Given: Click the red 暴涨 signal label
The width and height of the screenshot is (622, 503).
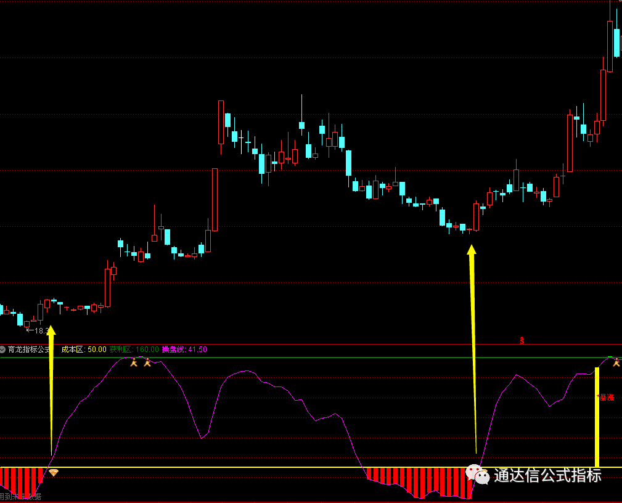Looking at the screenshot, I should click(x=605, y=397).
